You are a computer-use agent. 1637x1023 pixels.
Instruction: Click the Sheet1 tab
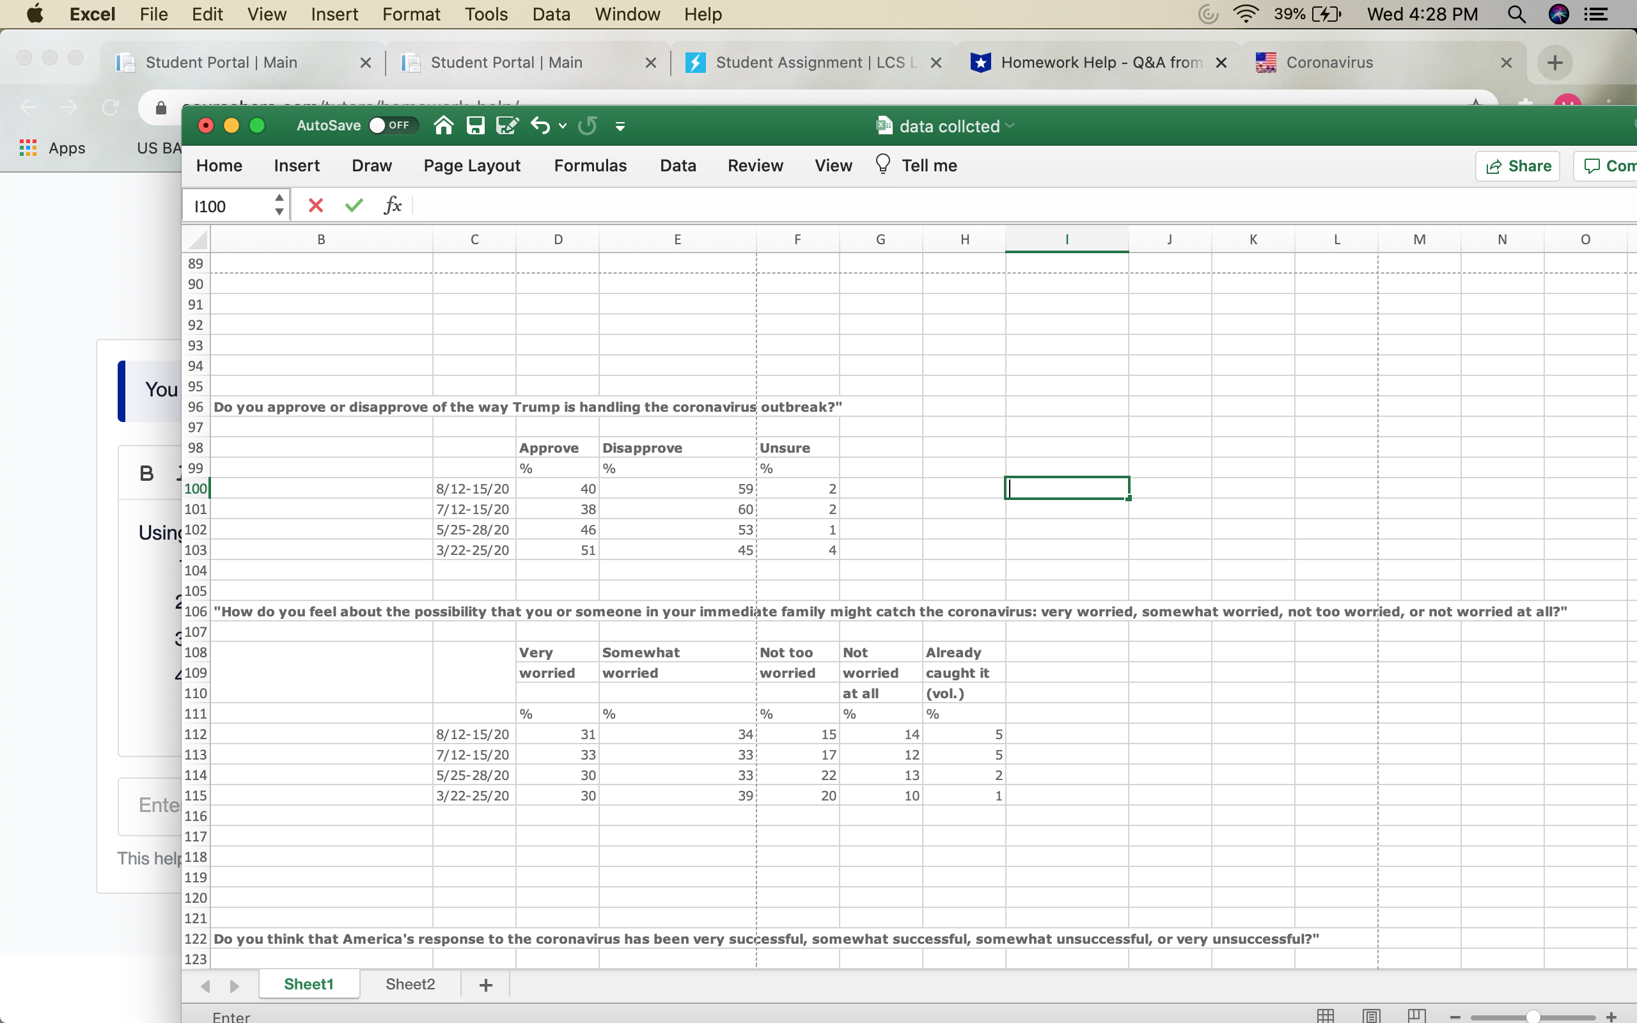pyautogui.click(x=308, y=984)
